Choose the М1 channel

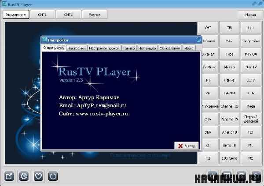click(251, 145)
